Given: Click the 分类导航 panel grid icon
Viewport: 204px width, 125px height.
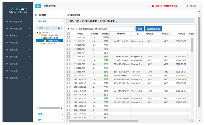Looking at the screenshot, I should coord(36,15).
